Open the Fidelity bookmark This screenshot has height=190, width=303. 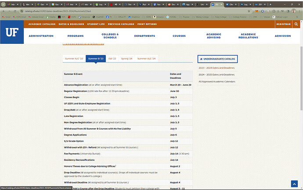[x=51, y=17]
